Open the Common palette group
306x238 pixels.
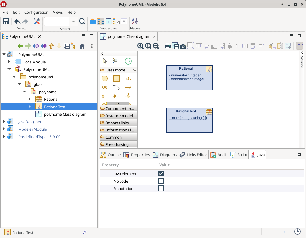tap(118, 137)
